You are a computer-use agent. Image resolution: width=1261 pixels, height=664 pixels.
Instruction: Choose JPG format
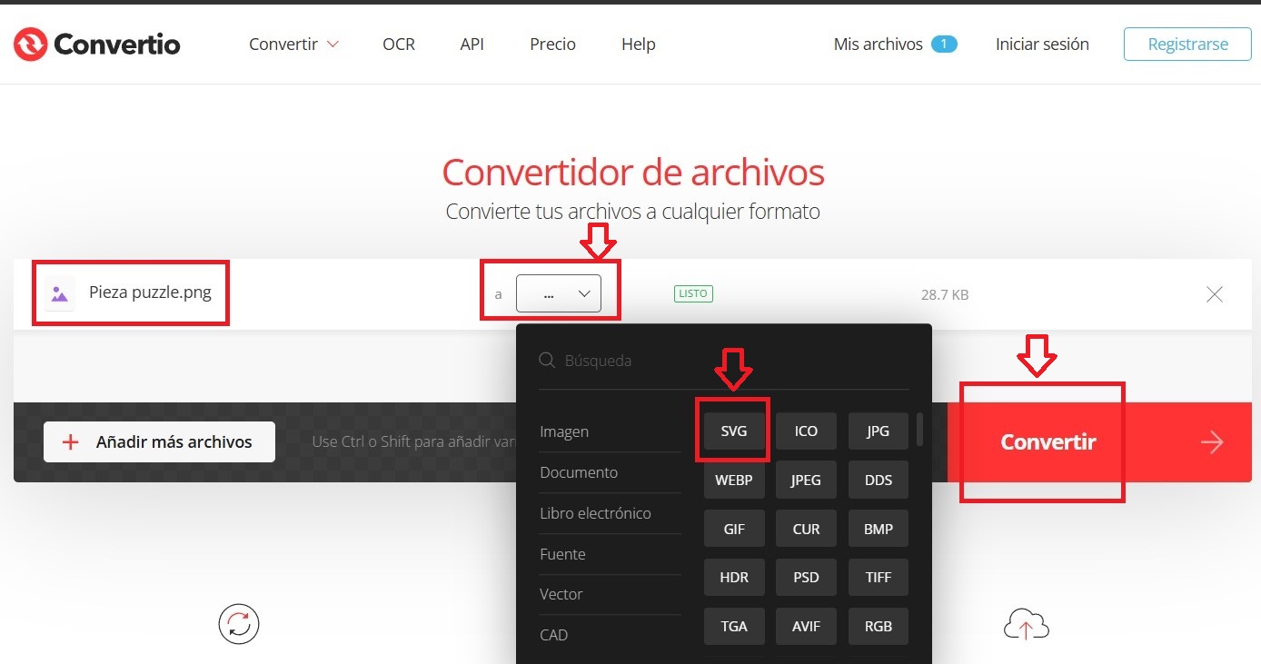click(x=878, y=431)
